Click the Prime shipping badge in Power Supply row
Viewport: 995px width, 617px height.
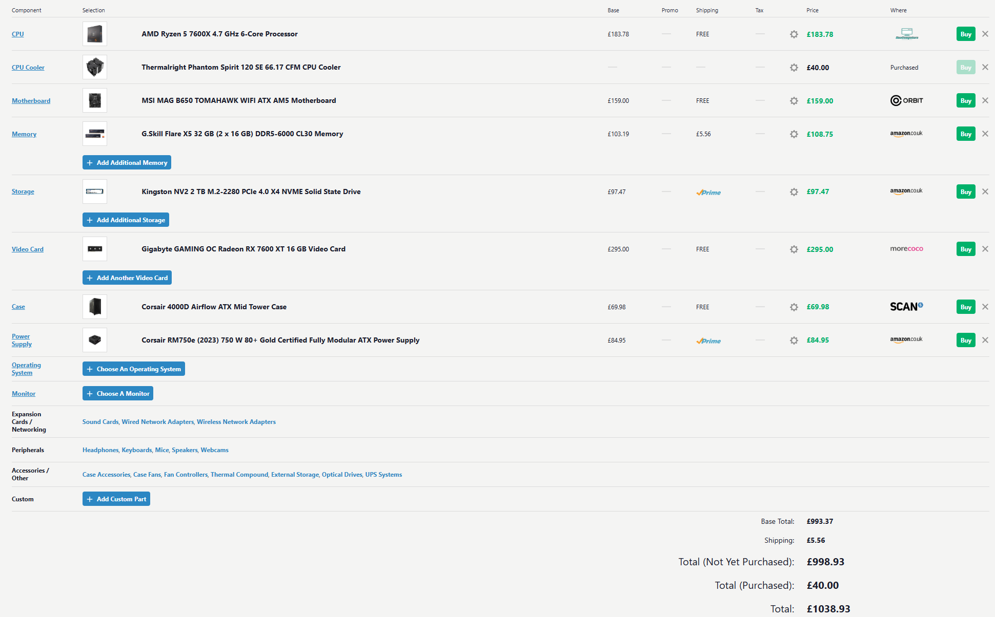708,341
